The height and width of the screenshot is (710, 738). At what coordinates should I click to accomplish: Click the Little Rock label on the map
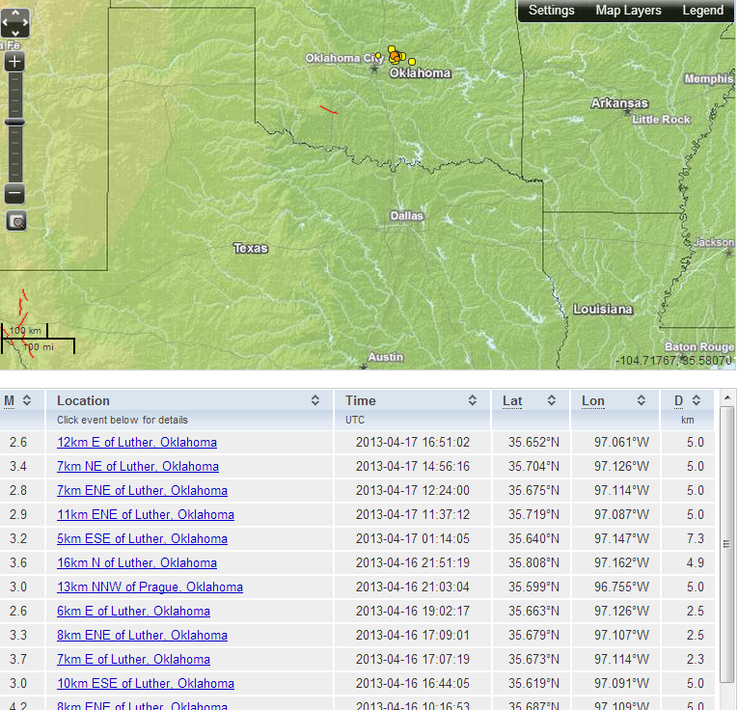point(661,120)
